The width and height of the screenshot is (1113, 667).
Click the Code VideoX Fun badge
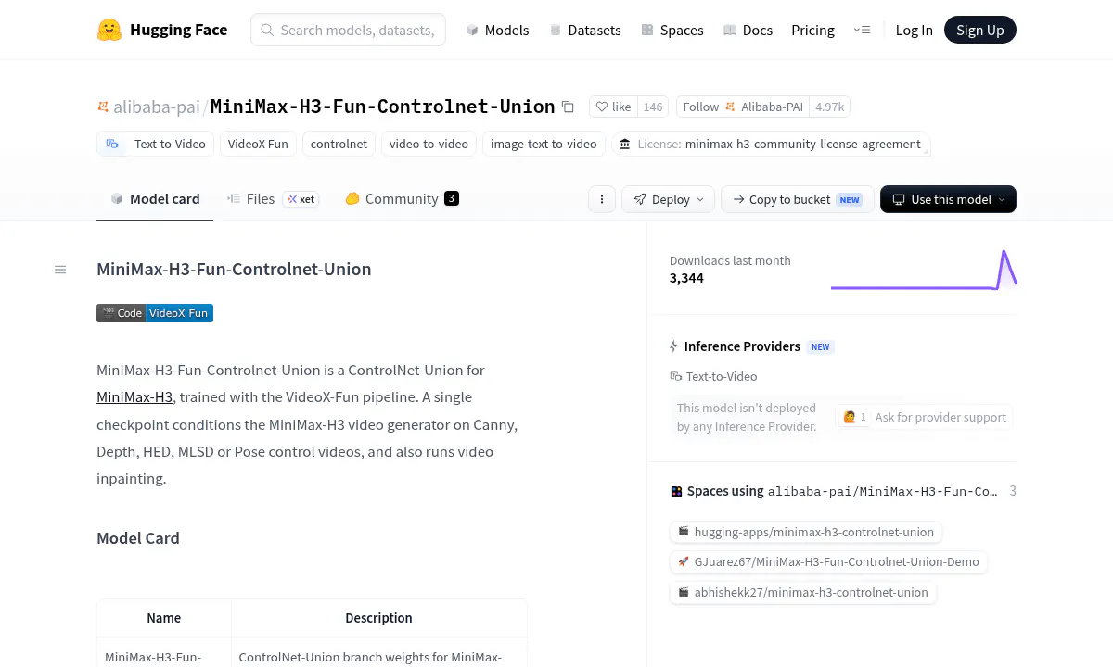coord(155,313)
